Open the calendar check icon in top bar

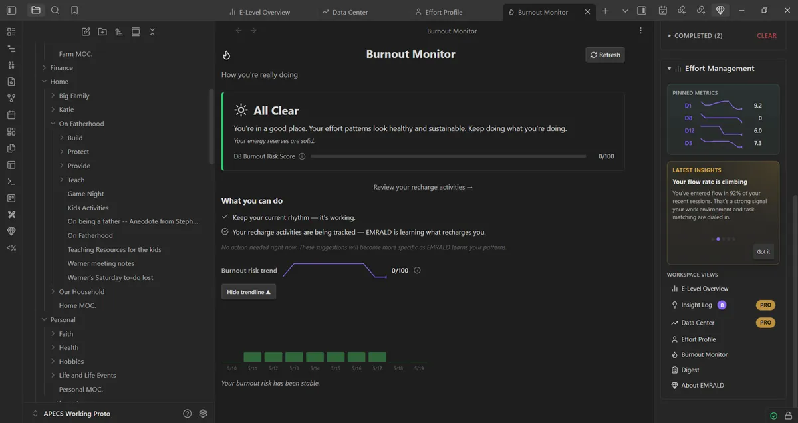[663, 11]
